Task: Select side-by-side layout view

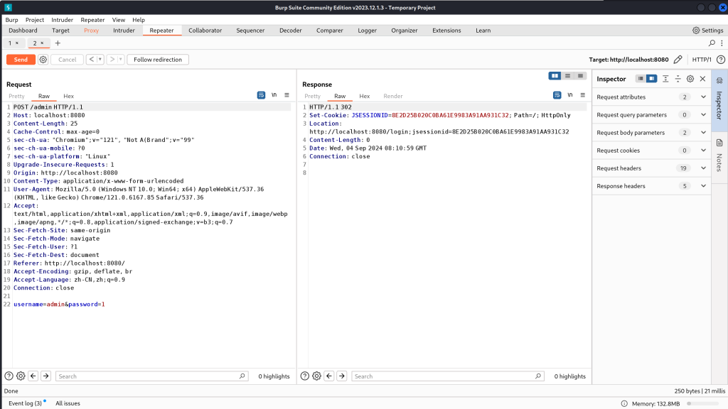Action: coord(555,75)
